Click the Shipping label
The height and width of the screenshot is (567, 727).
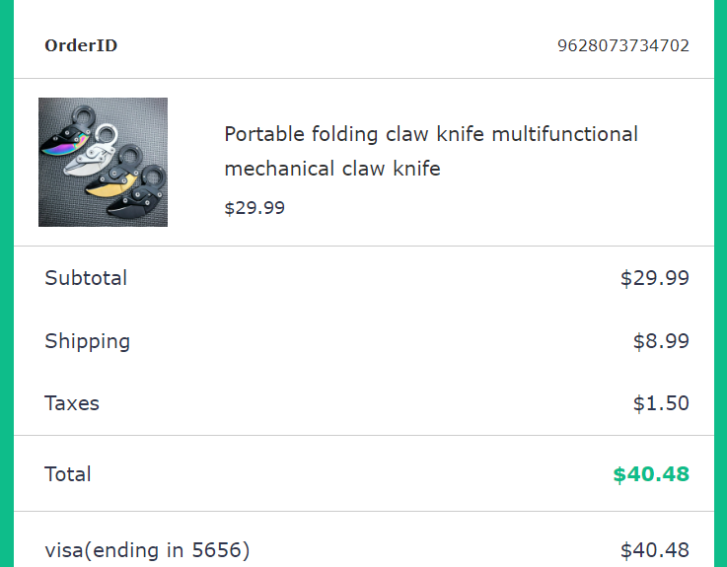click(x=87, y=341)
